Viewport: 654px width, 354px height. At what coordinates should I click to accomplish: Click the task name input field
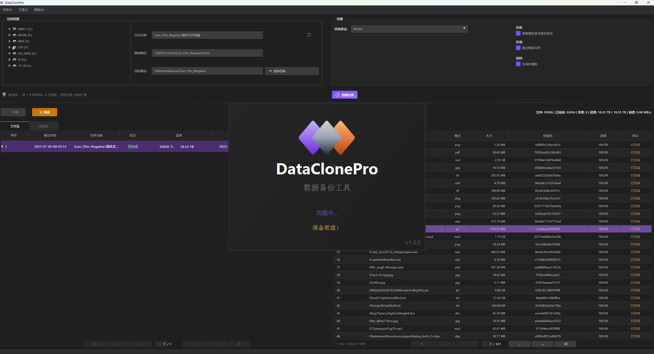207,35
